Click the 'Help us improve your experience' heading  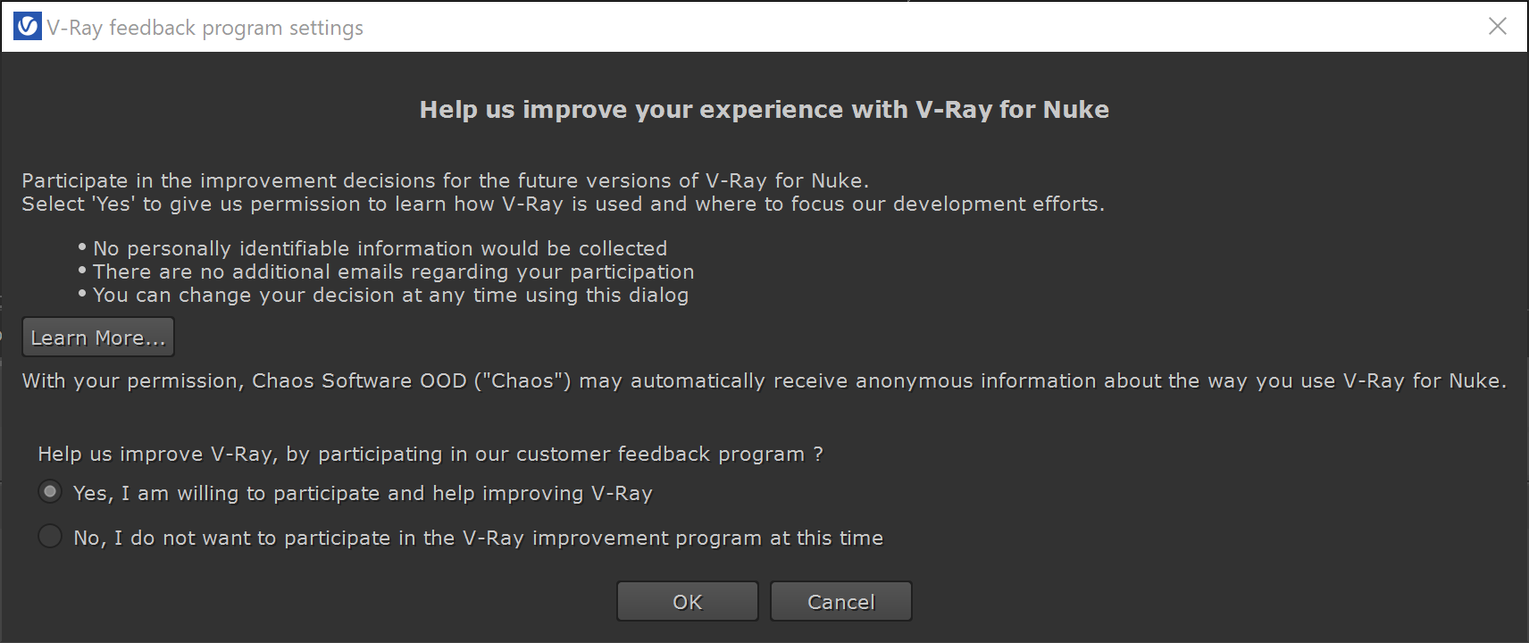tap(764, 109)
